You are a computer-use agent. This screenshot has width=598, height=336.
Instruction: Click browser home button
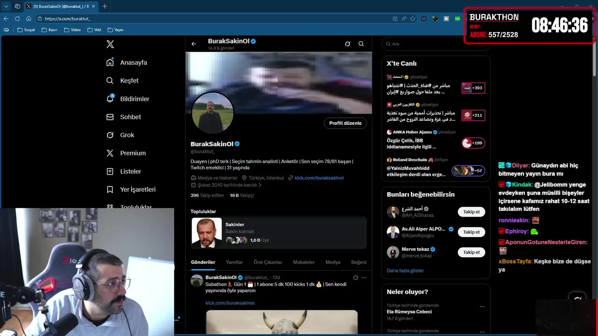click(28, 19)
